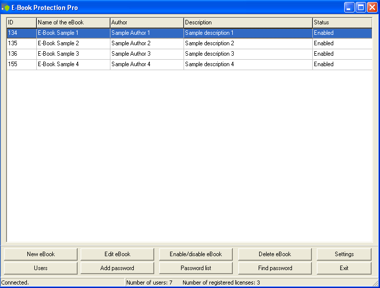Image resolution: width=380 pixels, height=288 pixels.
Task: Sort the list by Status column
Action: [342, 22]
